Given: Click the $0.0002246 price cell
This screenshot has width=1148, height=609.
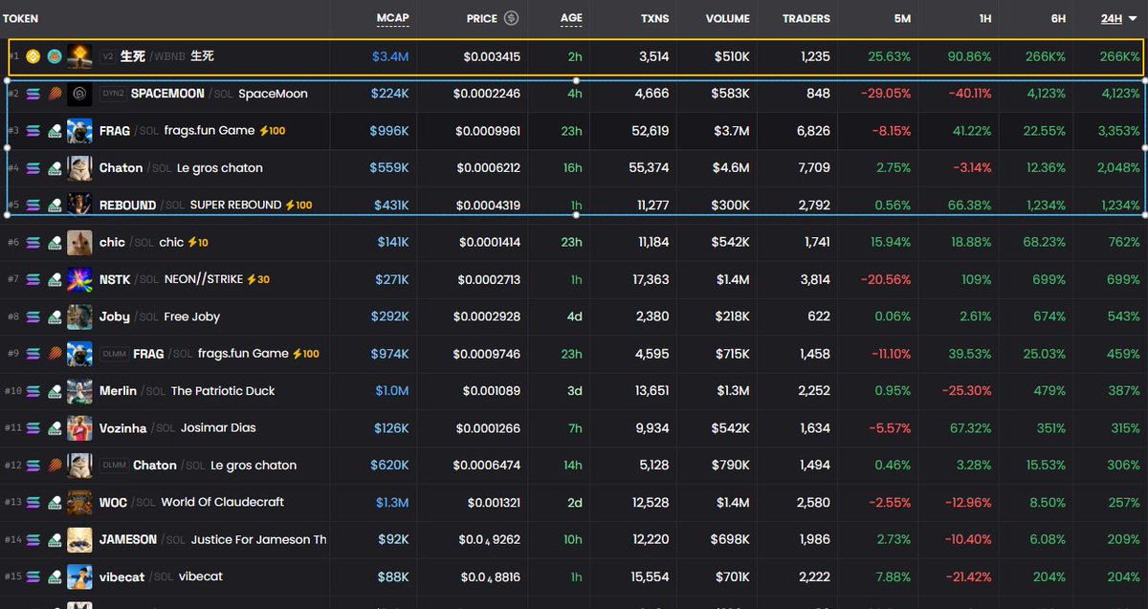Looking at the screenshot, I should pos(486,94).
